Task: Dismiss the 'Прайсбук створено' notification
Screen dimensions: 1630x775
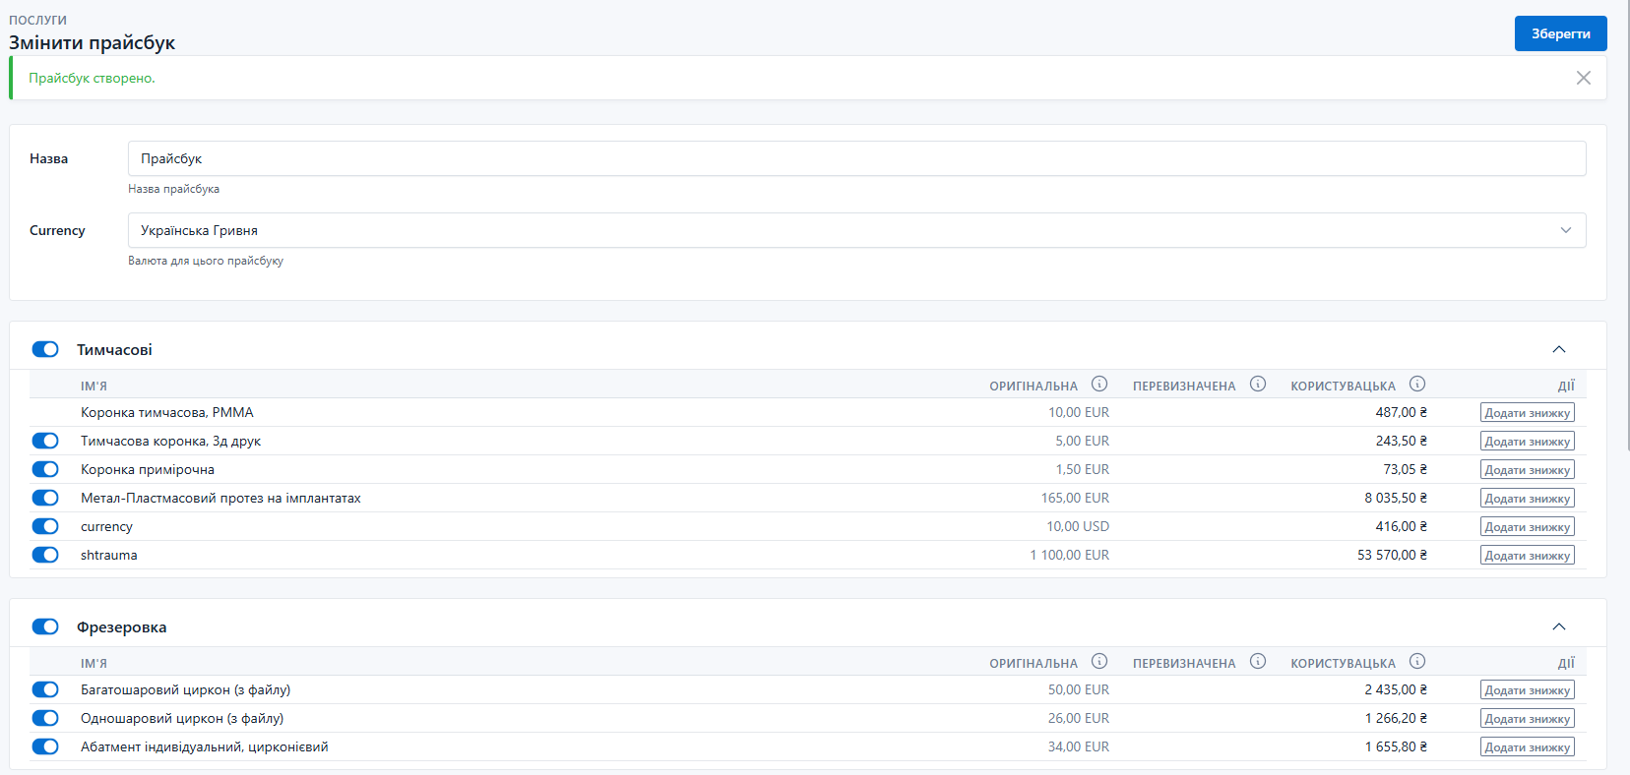Action: (x=1583, y=78)
